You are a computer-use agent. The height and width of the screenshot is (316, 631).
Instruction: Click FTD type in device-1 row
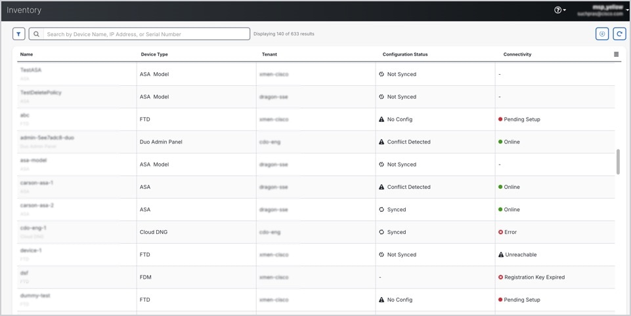[x=145, y=254]
